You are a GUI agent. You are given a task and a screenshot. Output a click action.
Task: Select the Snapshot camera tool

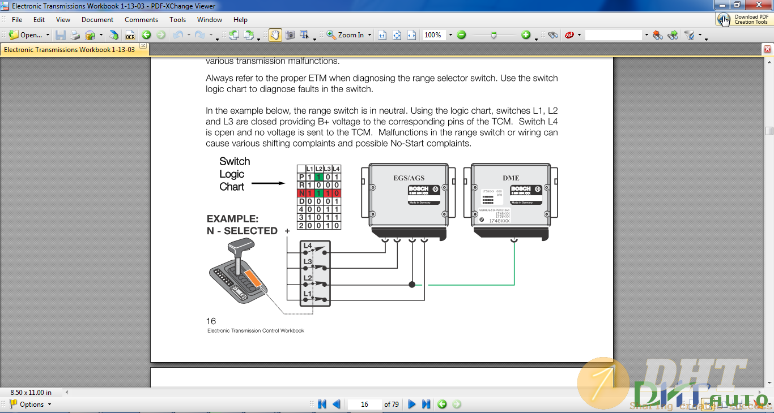click(x=290, y=35)
